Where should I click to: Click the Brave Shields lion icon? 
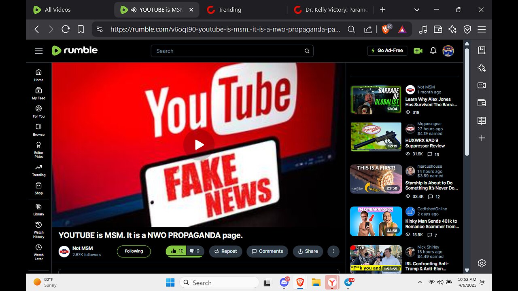pos(386,29)
